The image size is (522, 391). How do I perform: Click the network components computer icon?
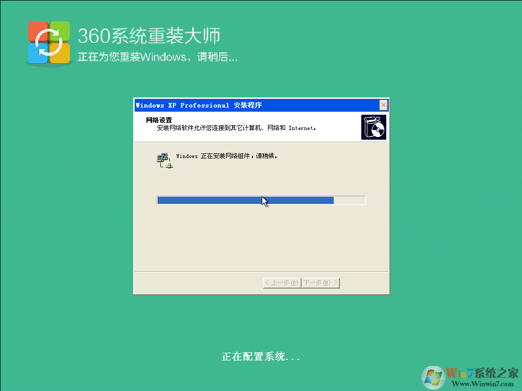tap(163, 159)
